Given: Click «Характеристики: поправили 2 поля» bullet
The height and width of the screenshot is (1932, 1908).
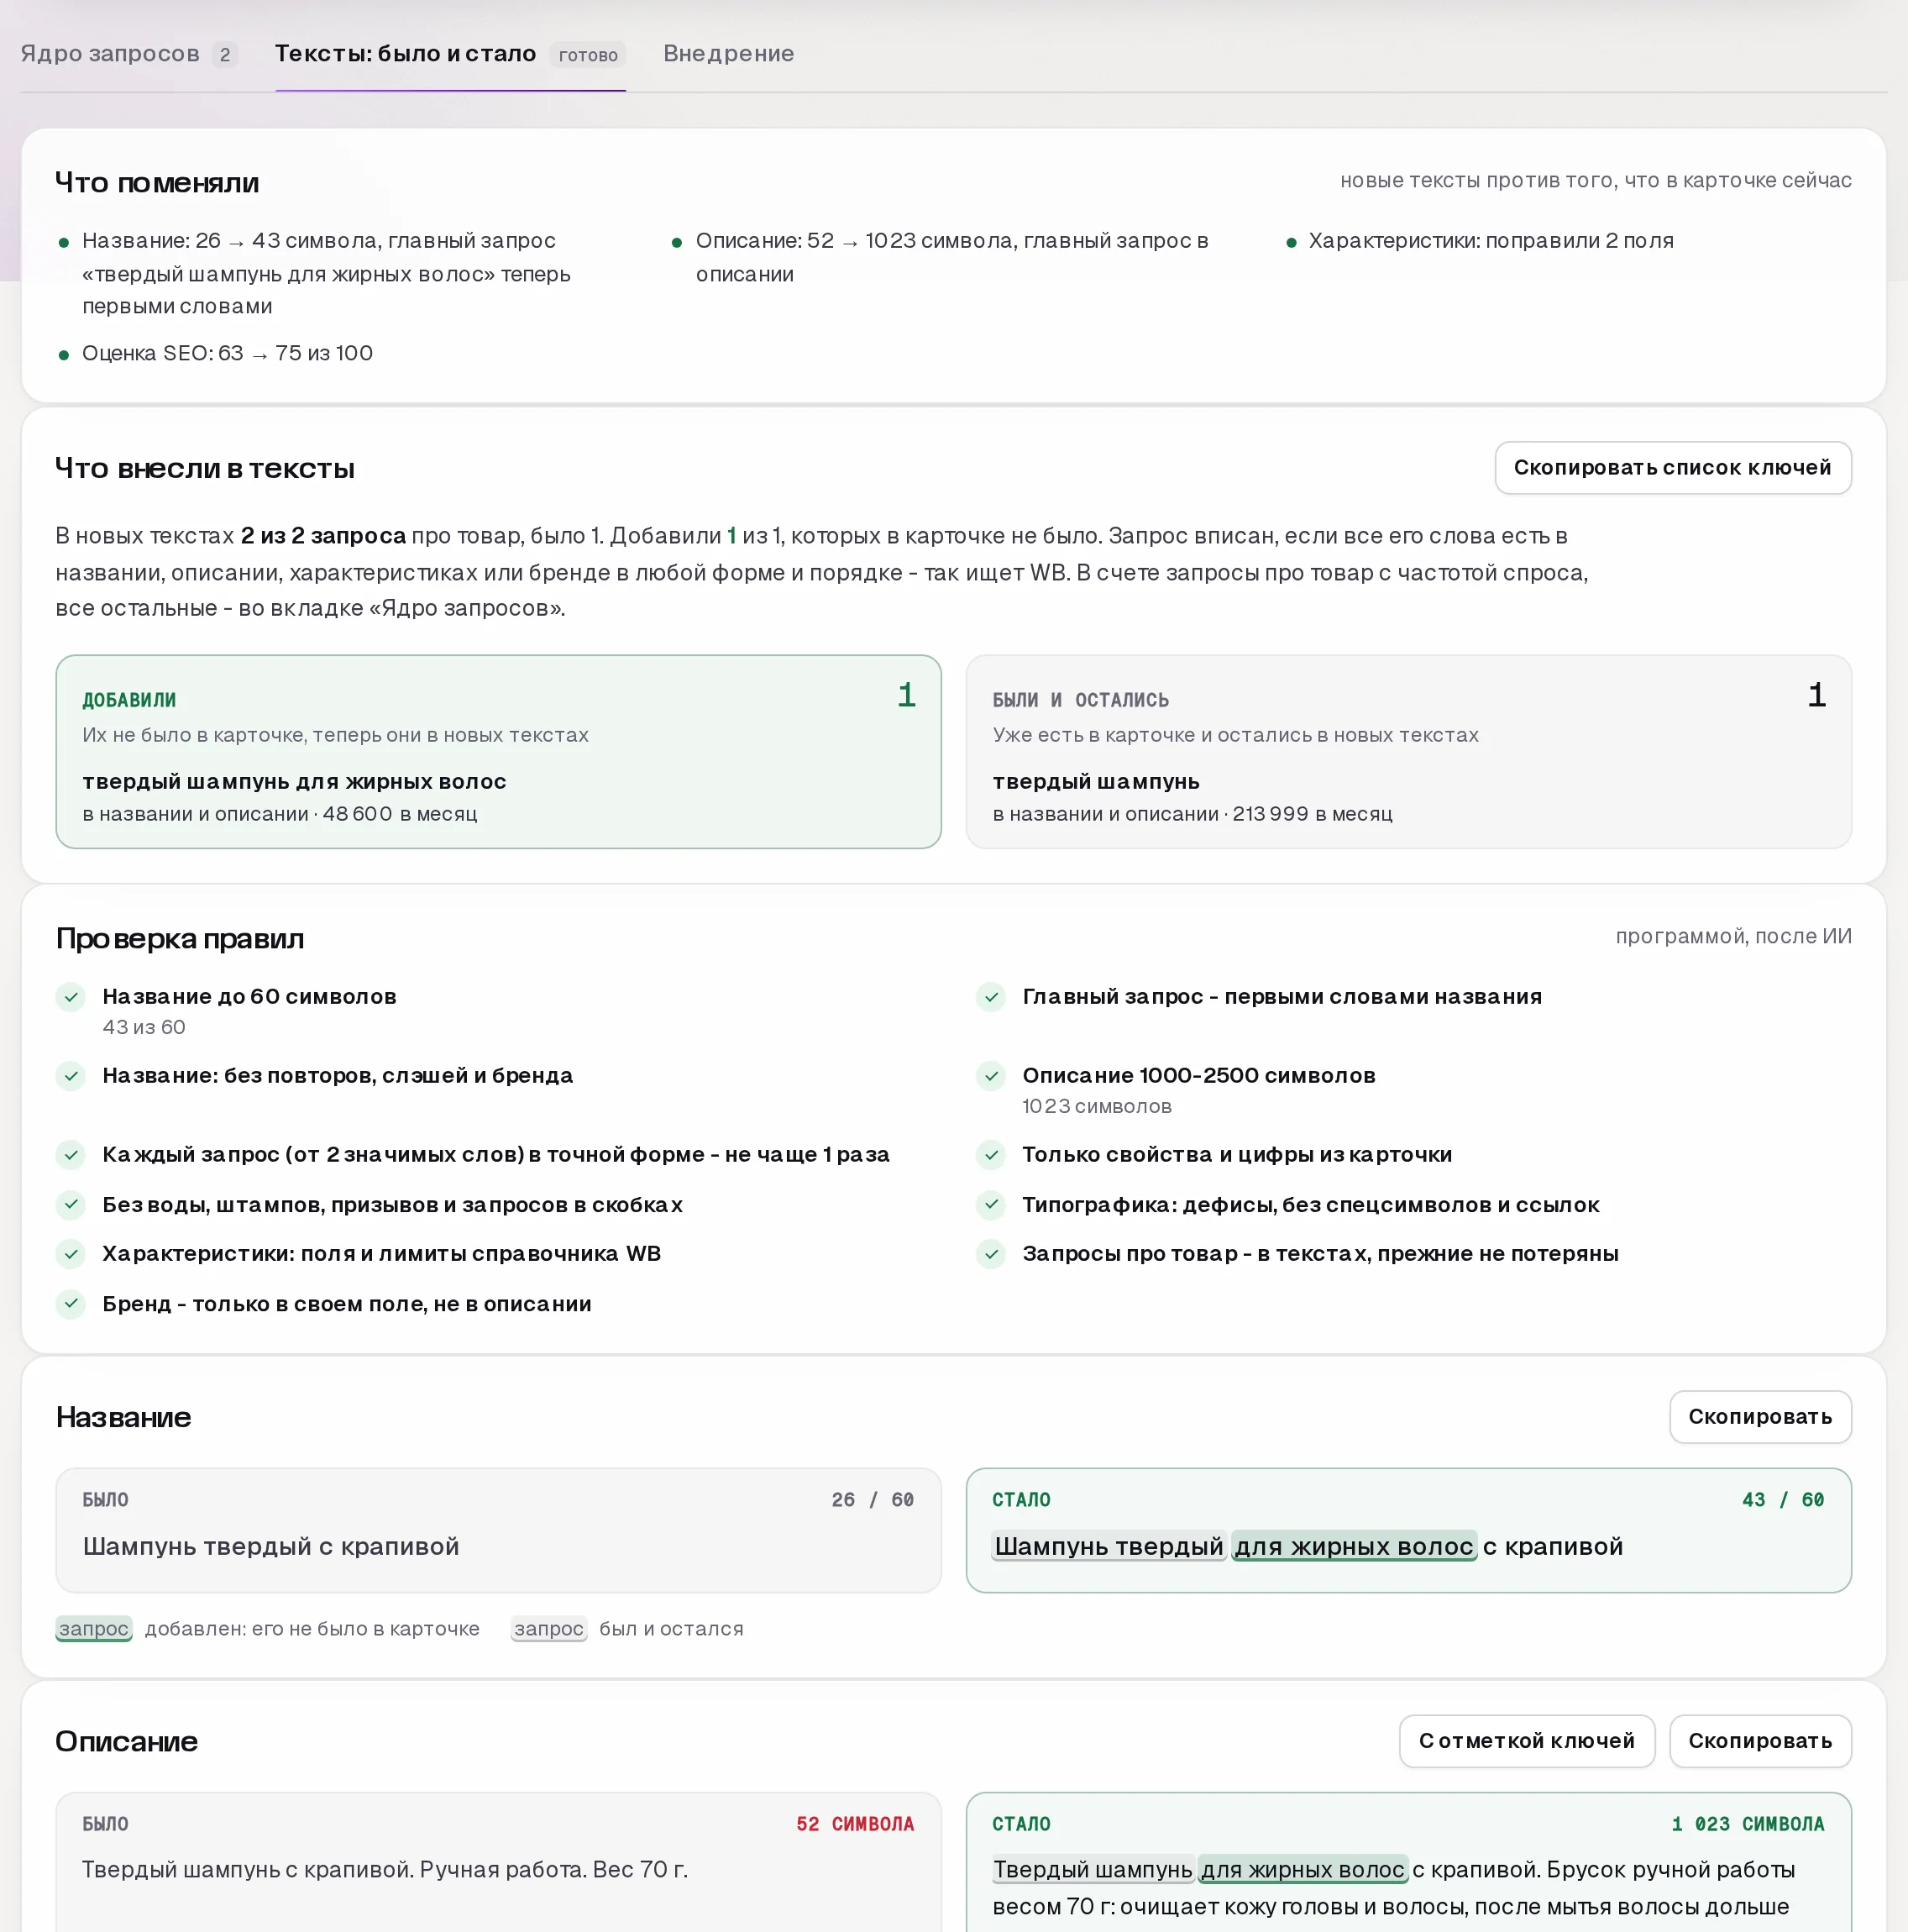Looking at the screenshot, I should [1491, 241].
